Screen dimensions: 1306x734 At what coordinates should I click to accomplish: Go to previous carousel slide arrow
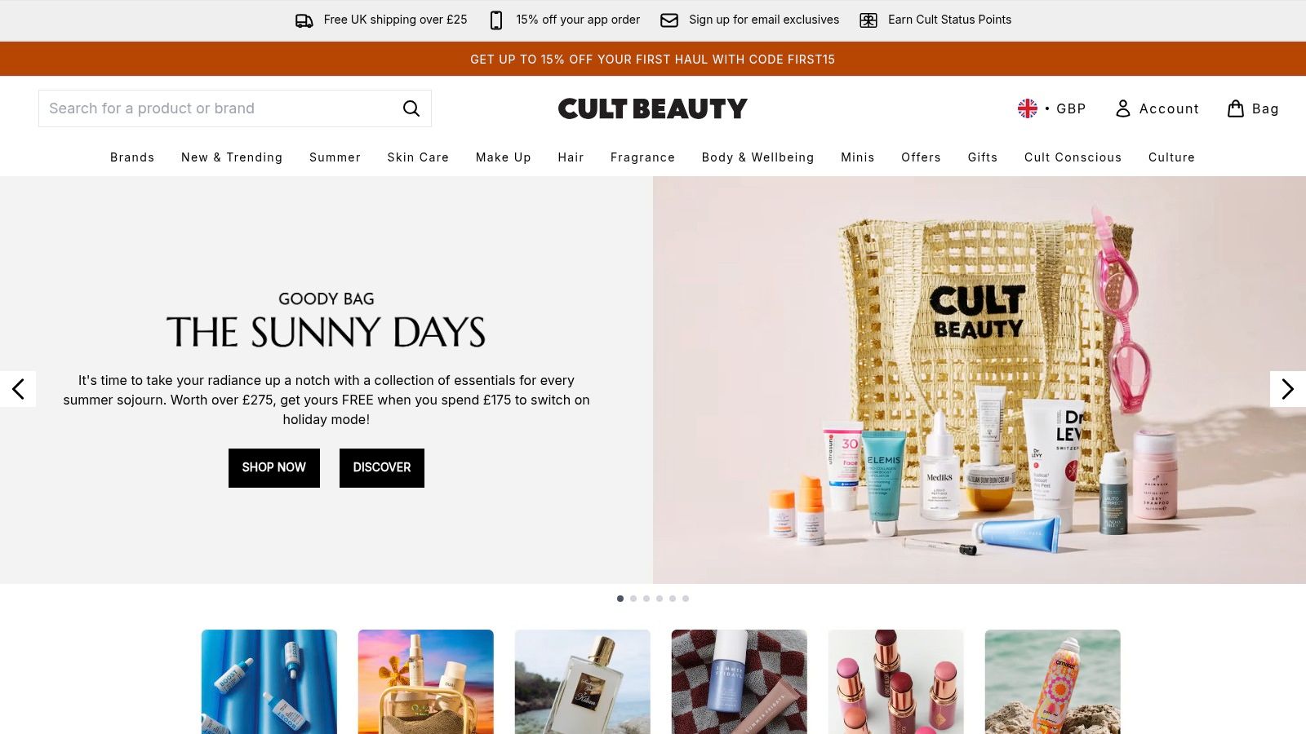[x=18, y=389]
